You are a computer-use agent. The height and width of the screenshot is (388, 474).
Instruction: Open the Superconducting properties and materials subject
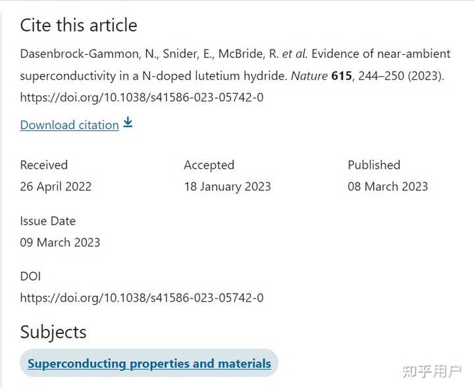pyautogui.click(x=149, y=364)
